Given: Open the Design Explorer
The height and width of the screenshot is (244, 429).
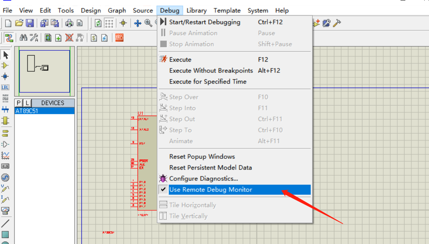Looking at the screenshot, I should click(x=48, y=38).
